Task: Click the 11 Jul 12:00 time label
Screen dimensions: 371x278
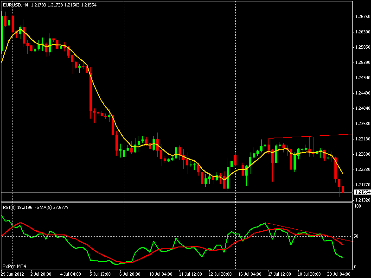Action: pyautogui.click(x=191, y=274)
